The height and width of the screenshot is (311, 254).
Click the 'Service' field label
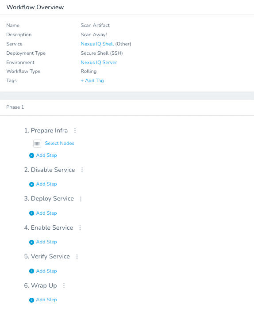click(14, 44)
